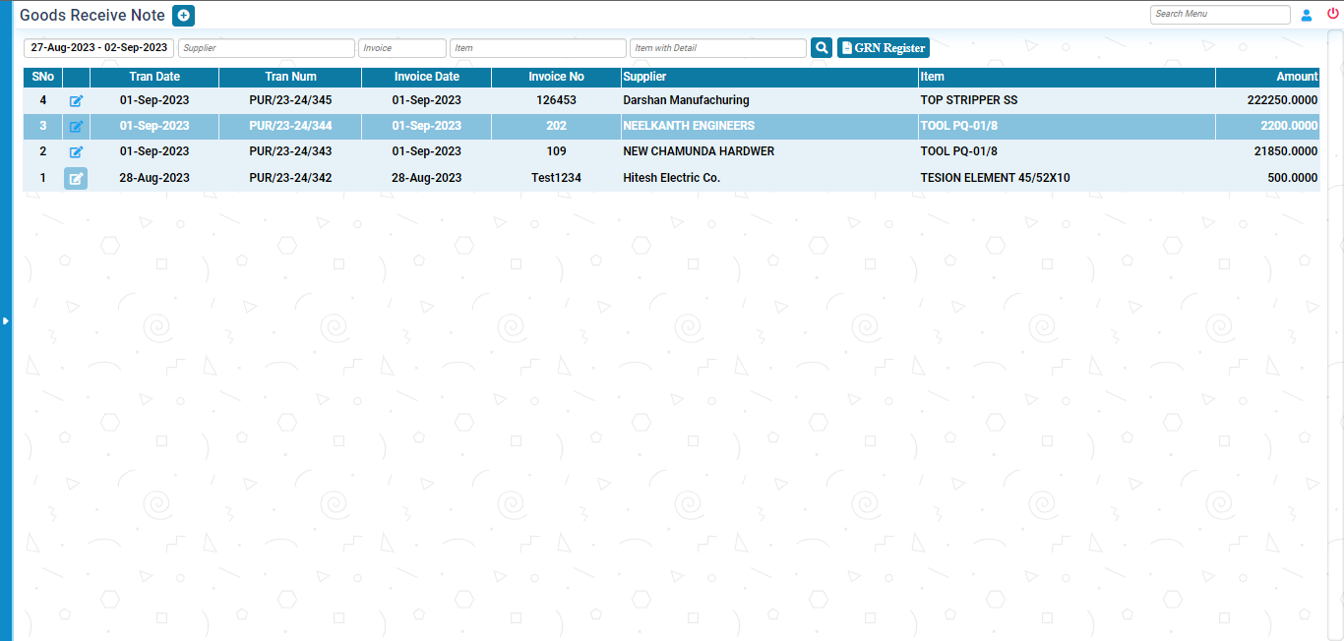Click the add new Goods Receive Note plus icon
This screenshot has height=641, width=1344.
(x=183, y=16)
